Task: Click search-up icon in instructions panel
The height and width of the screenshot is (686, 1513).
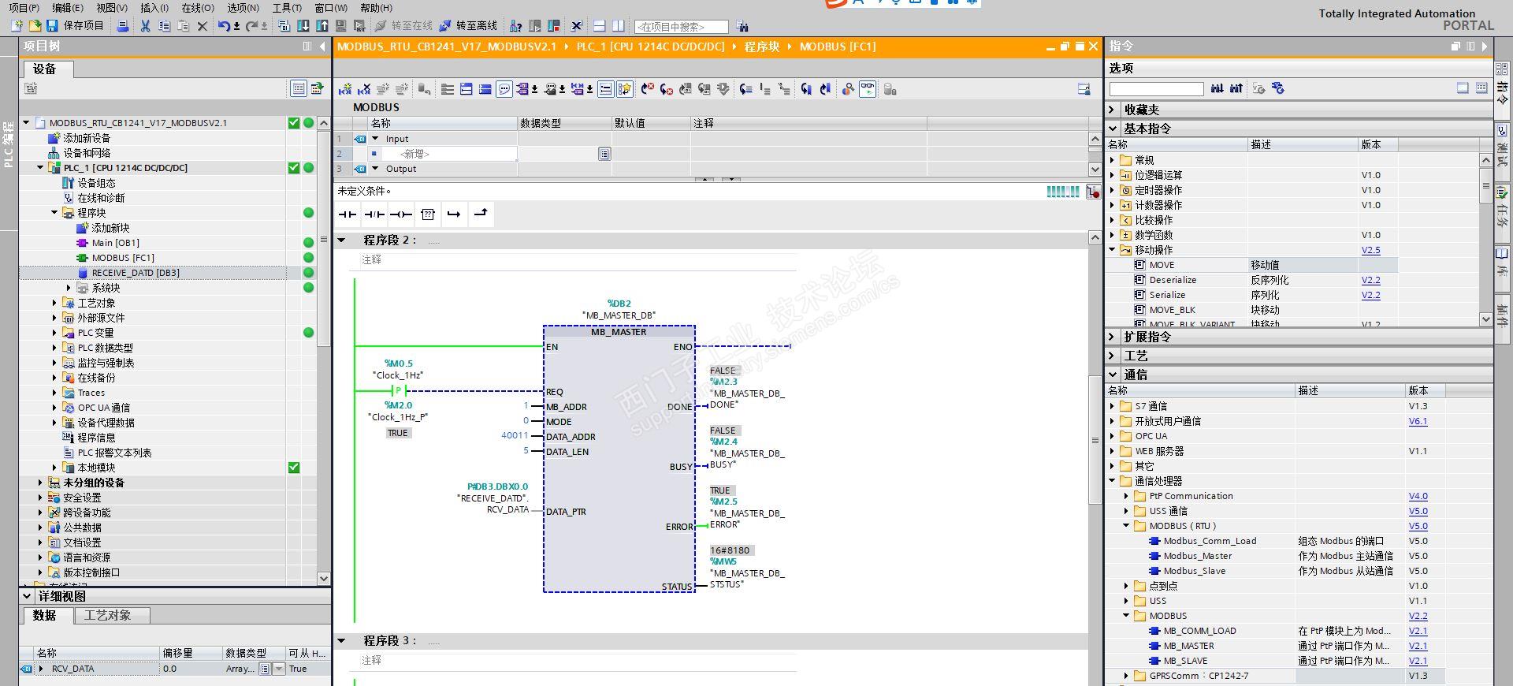Action: click(x=1236, y=88)
